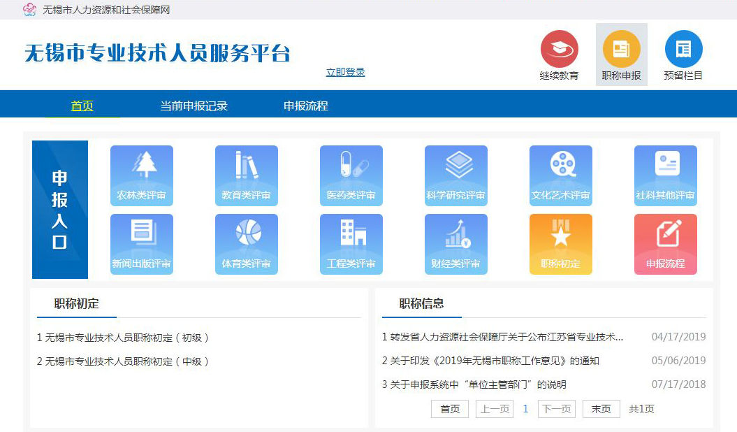
Task: Click the 首页 pagination button
Action: pyautogui.click(x=450, y=409)
